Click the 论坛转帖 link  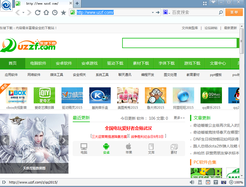tap(211, 28)
